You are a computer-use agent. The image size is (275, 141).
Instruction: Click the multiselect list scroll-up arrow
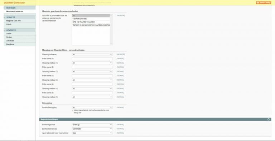(111, 16)
